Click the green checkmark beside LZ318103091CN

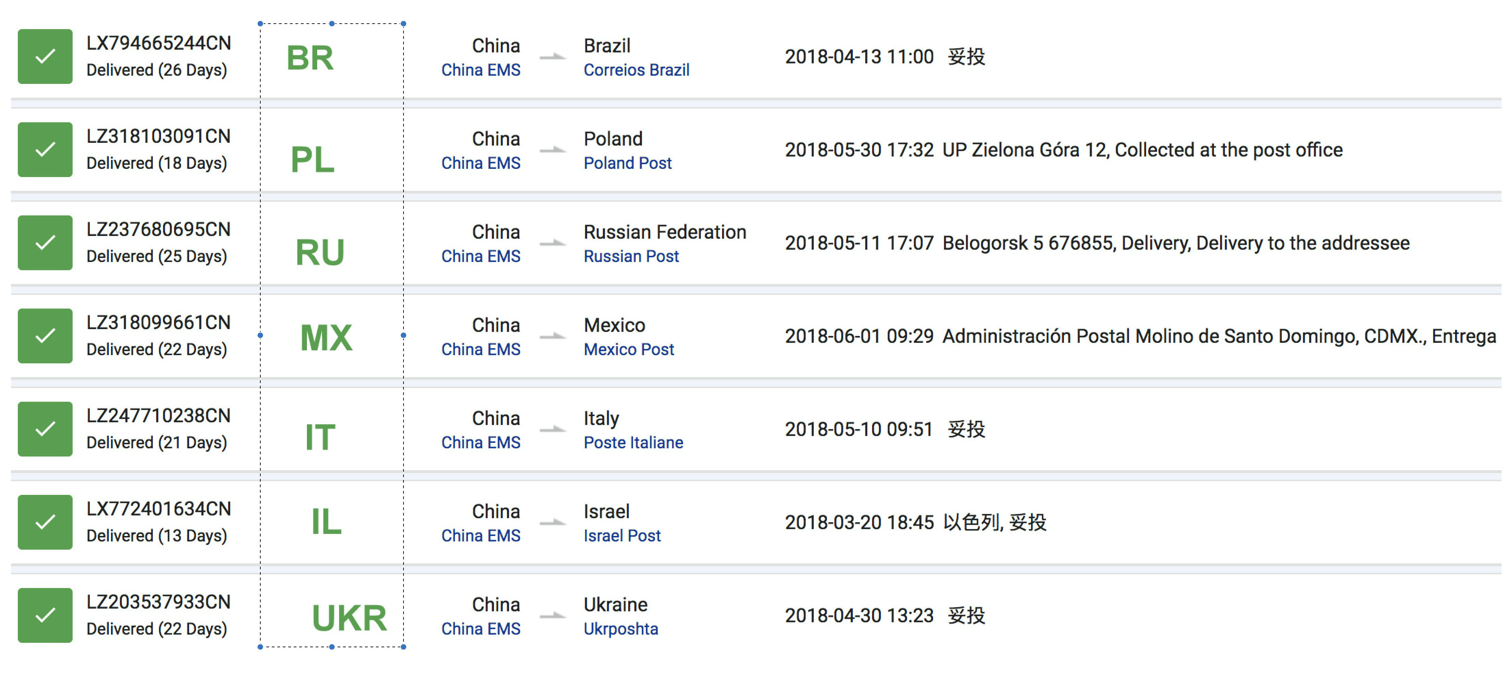click(45, 149)
